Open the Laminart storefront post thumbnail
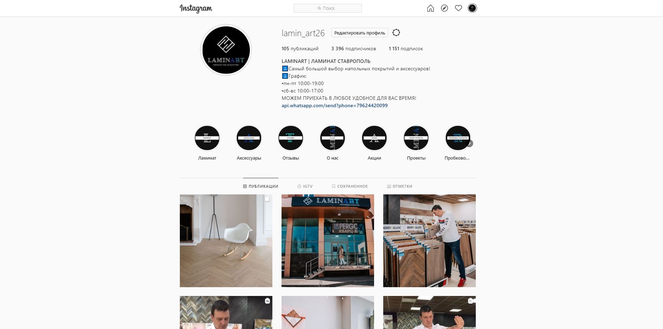The image size is (663, 329). (x=328, y=241)
